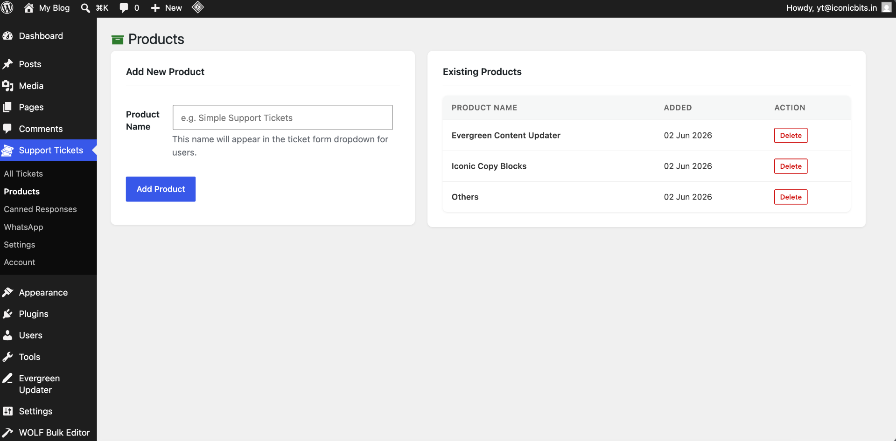
Task: Delete the Evergreen Content Updater product
Action: pyautogui.click(x=791, y=136)
